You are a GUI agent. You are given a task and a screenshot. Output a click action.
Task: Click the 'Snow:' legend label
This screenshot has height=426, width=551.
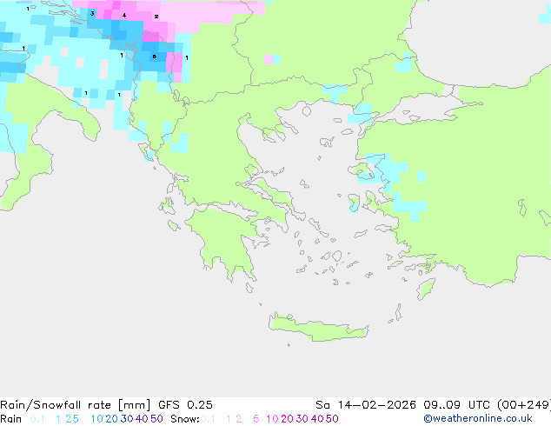coord(185,419)
